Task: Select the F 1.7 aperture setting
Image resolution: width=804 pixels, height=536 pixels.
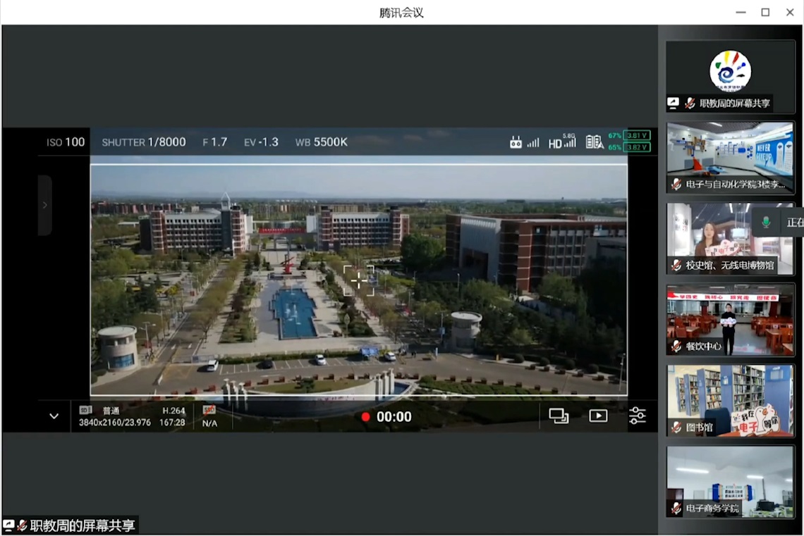Action: pos(215,142)
